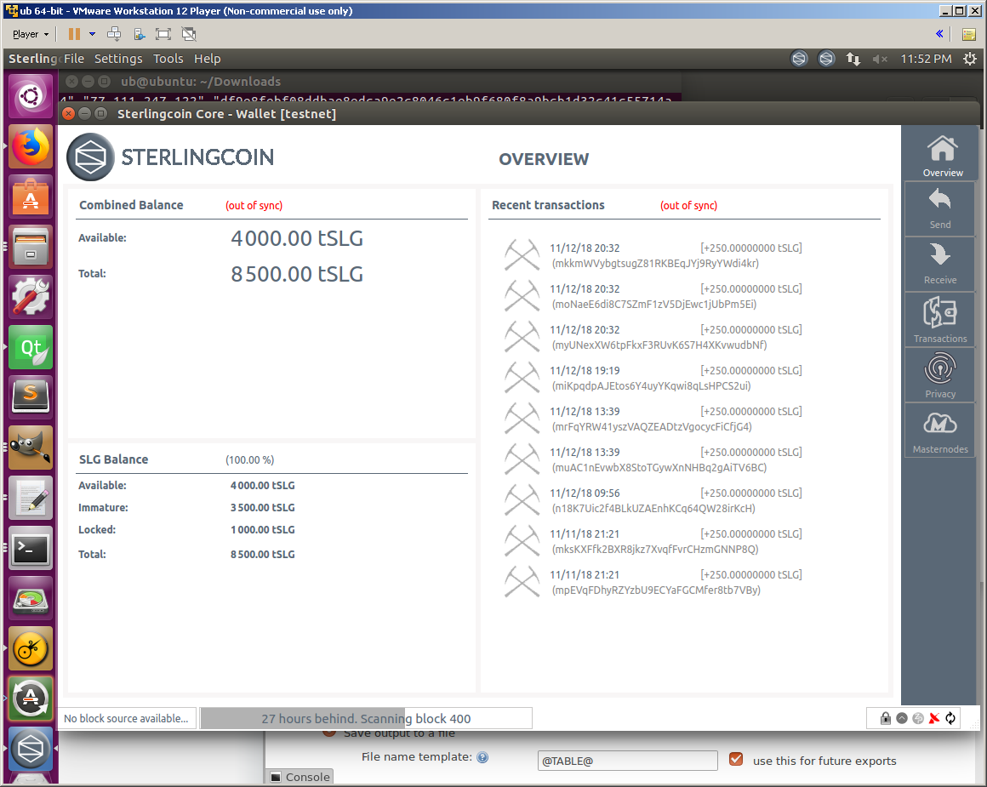Viewport: 987px width, 787px height.
Task: Select transaction muAC1nEvwbX8StoTGywXnNHBq2gAiTV6BC
Action: point(653,460)
